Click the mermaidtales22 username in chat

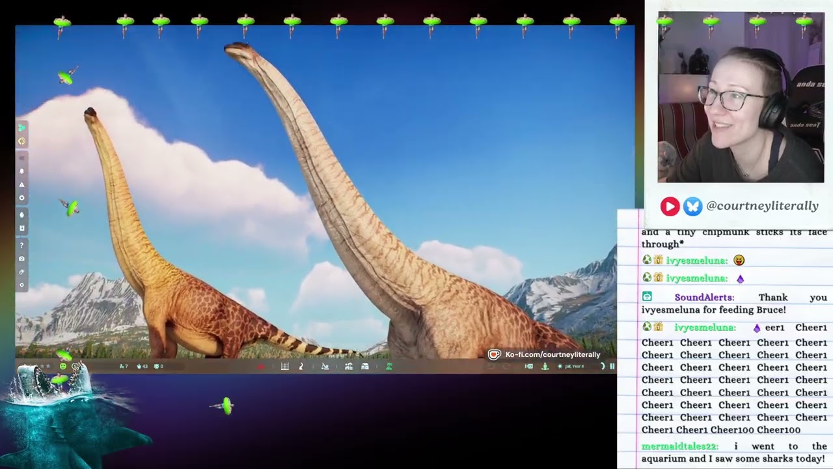(680, 446)
